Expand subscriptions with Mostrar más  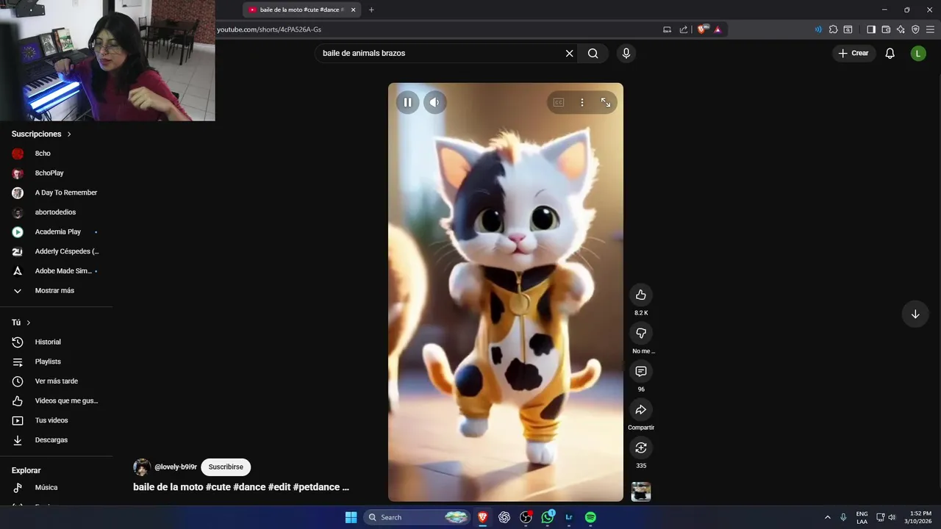[56, 291]
